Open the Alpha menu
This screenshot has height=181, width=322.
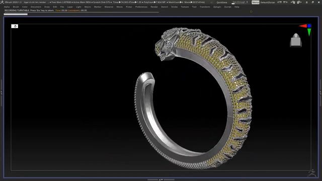[7, 7]
